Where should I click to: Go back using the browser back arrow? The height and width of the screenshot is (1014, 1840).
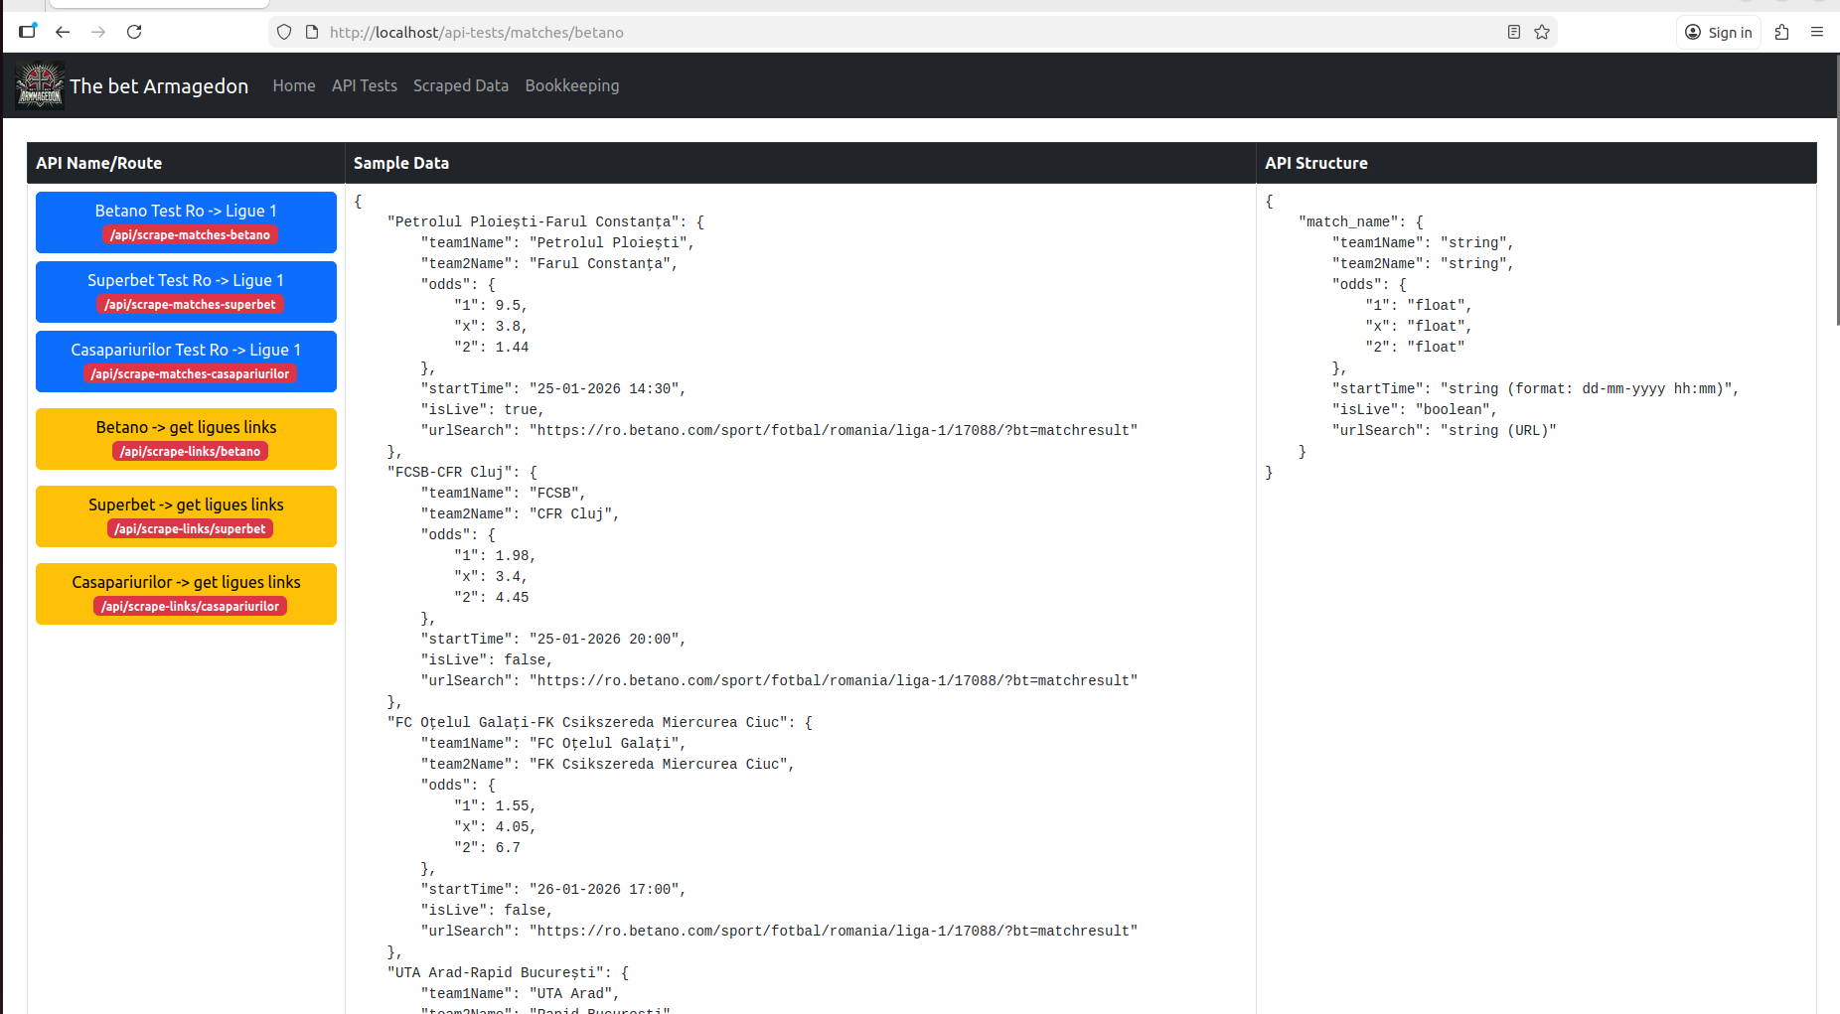(63, 32)
